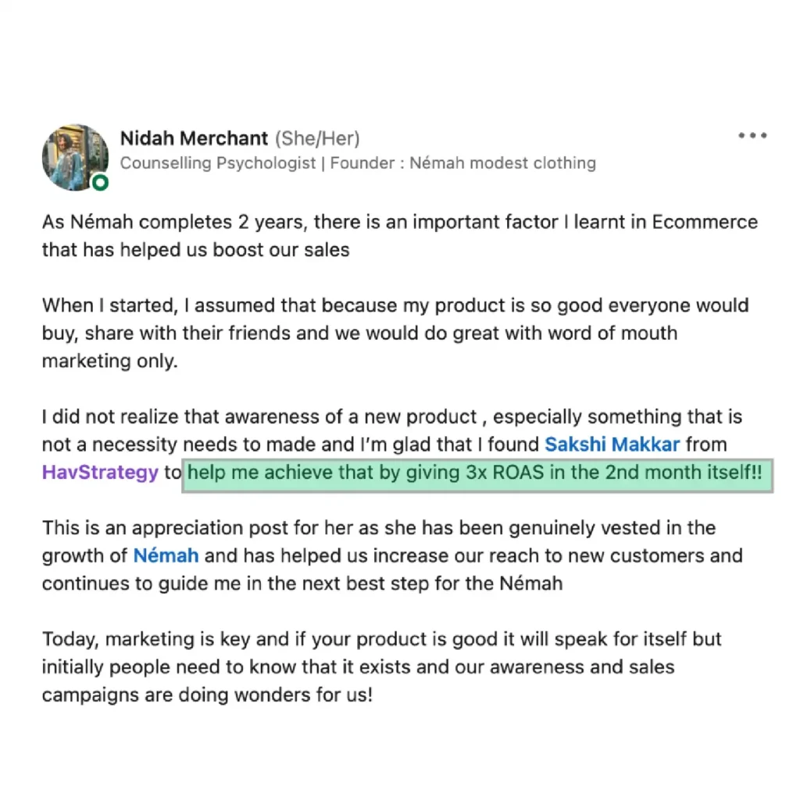Click the line "Today, marketing is key"
Screen dimensions: 800x800
point(381,639)
